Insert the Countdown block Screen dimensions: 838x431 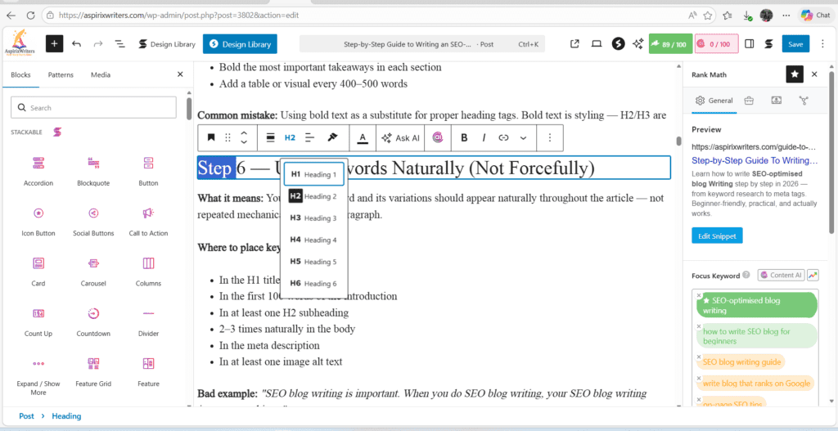click(93, 321)
